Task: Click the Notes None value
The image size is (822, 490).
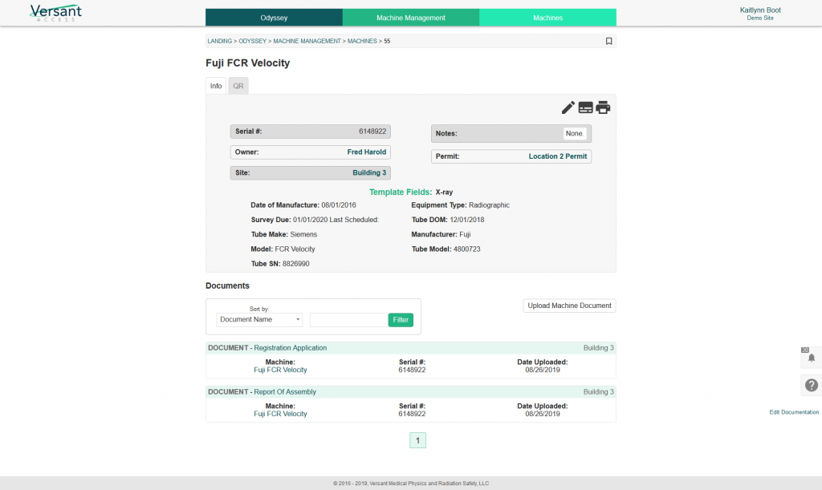Action: pos(575,133)
